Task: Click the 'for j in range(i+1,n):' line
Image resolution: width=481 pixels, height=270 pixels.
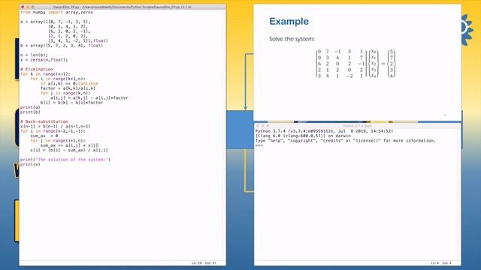Action: point(58,140)
